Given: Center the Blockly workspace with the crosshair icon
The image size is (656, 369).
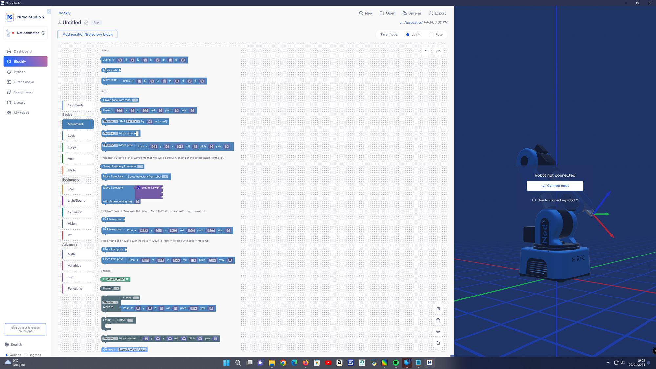Looking at the screenshot, I should (438, 309).
